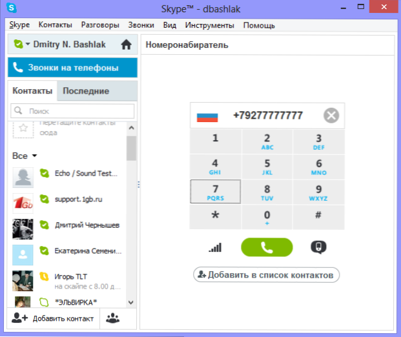The image size is (401, 337).
Task: Clear the dialed number with X icon
Action: tap(331, 116)
